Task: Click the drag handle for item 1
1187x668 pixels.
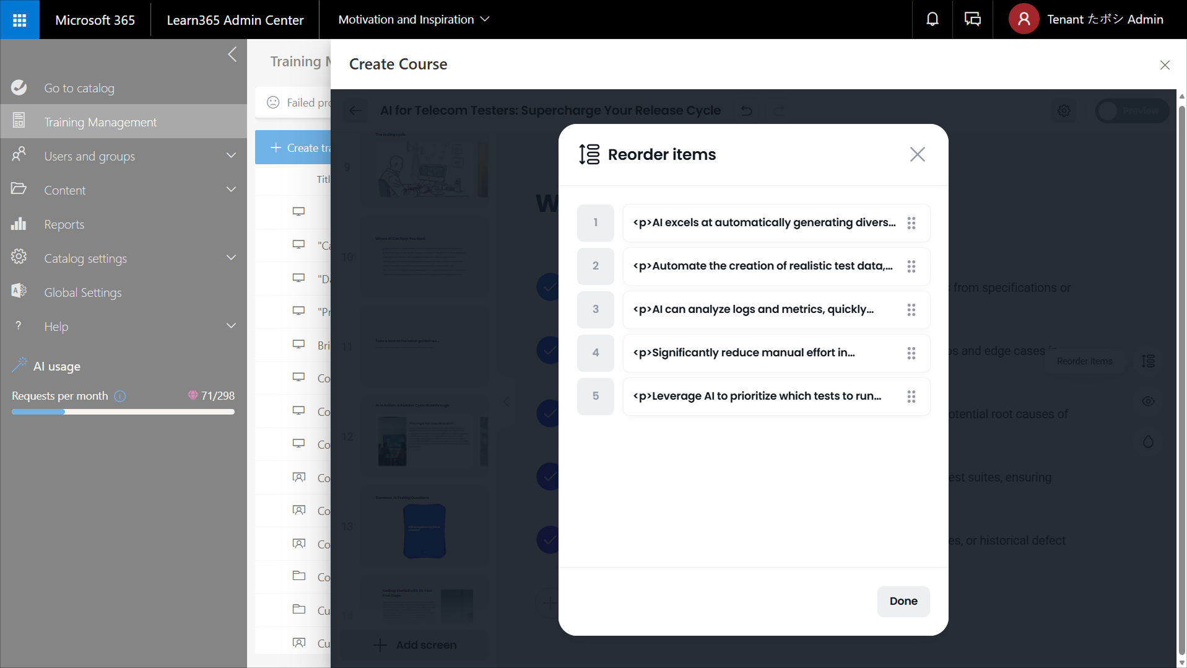Action: point(911,223)
